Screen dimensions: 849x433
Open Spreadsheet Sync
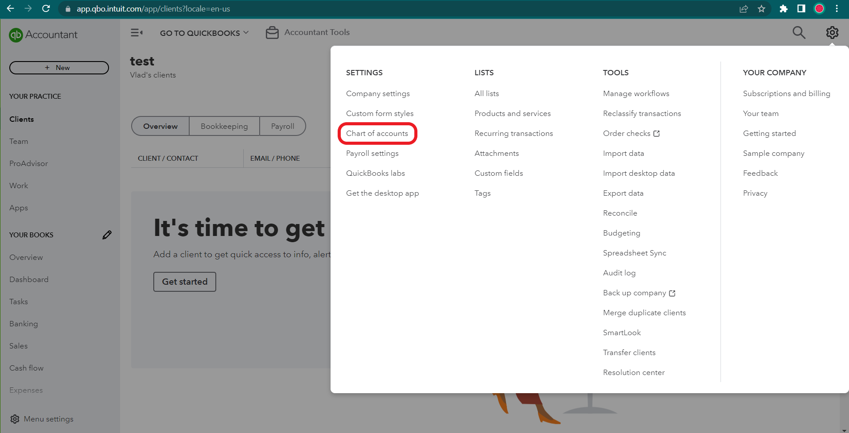click(x=635, y=253)
